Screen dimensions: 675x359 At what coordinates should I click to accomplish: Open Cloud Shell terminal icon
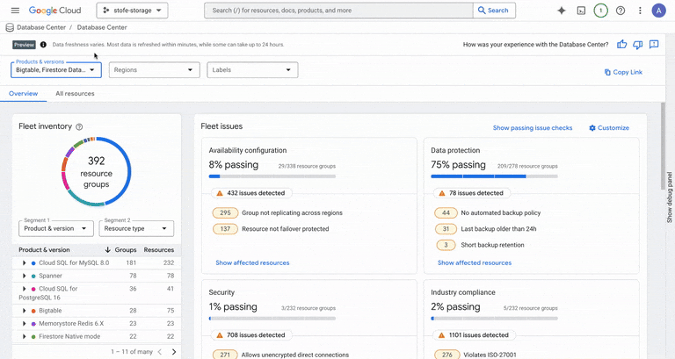[x=581, y=11]
